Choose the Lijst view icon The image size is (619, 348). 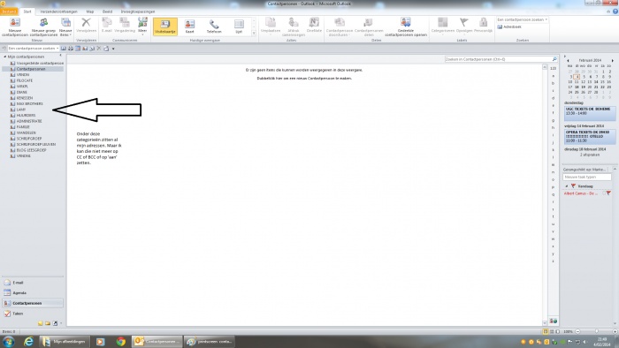coord(239,26)
